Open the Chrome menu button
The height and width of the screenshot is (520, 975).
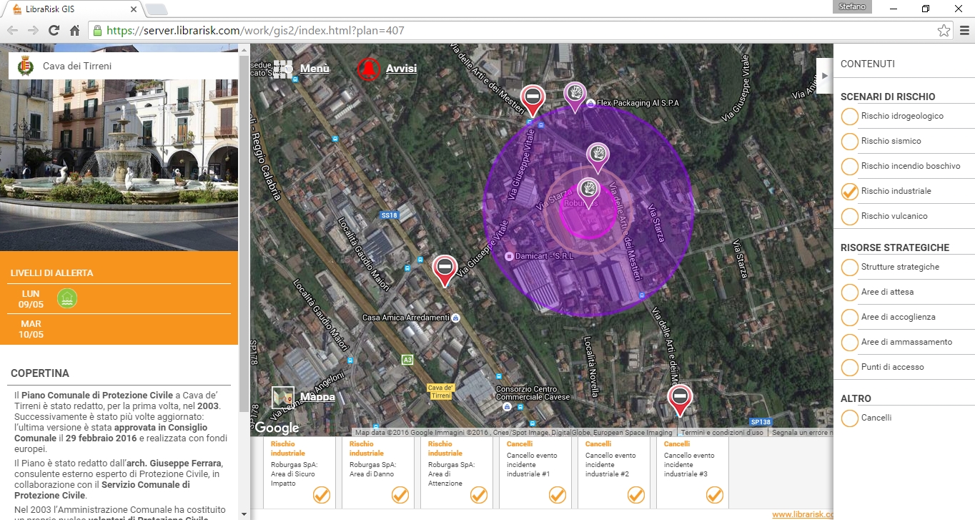(x=964, y=31)
